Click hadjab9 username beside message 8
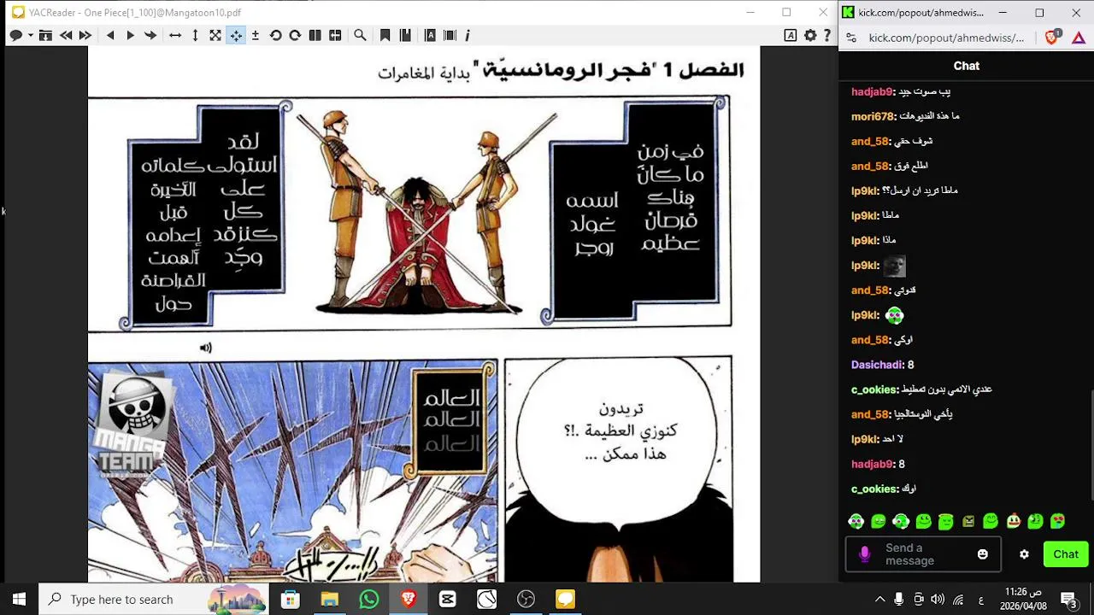The height and width of the screenshot is (615, 1094). (x=873, y=464)
